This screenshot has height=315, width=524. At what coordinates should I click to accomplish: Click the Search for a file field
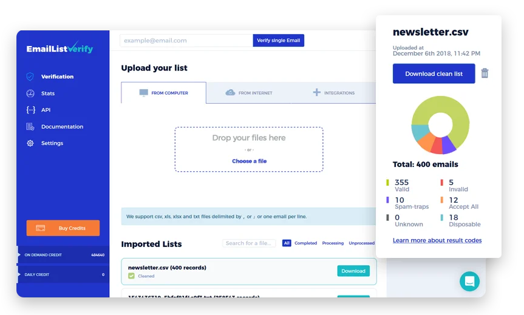pyautogui.click(x=249, y=243)
